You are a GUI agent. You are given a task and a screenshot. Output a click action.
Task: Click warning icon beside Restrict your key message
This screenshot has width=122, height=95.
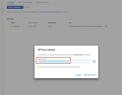pyautogui.click(x=38, y=67)
